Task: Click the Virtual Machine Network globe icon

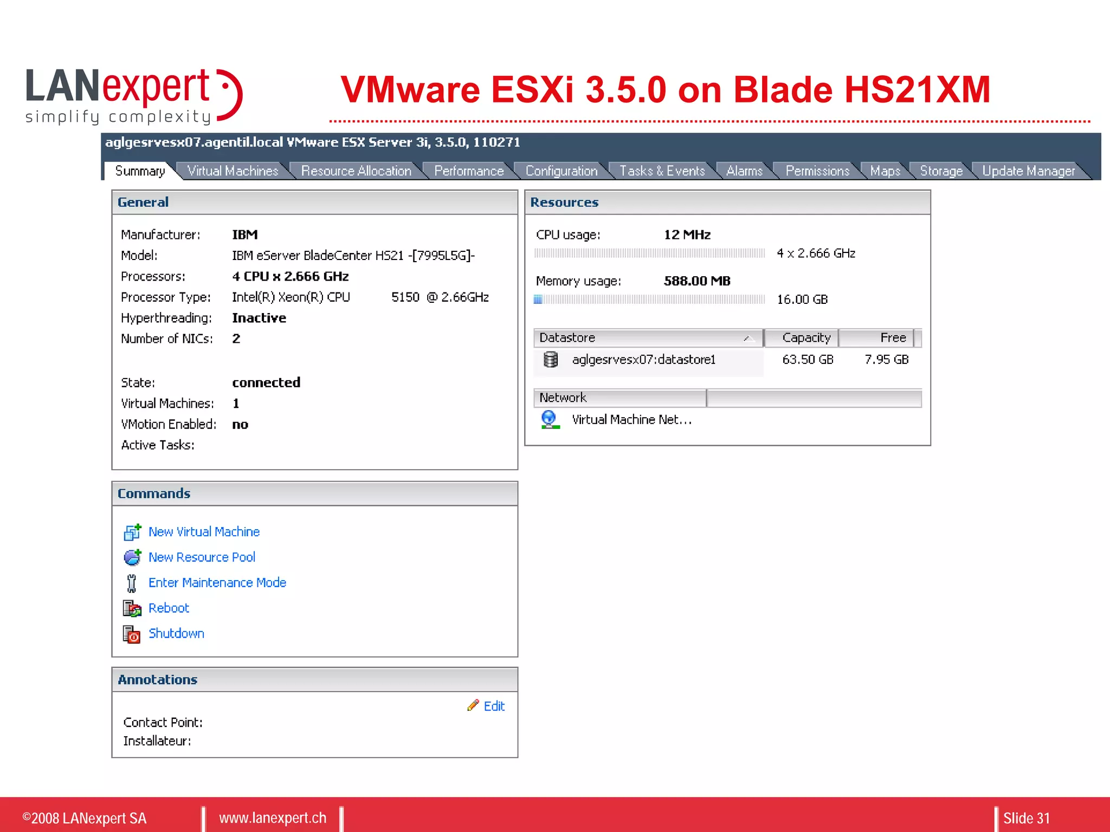Action: point(550,420)
